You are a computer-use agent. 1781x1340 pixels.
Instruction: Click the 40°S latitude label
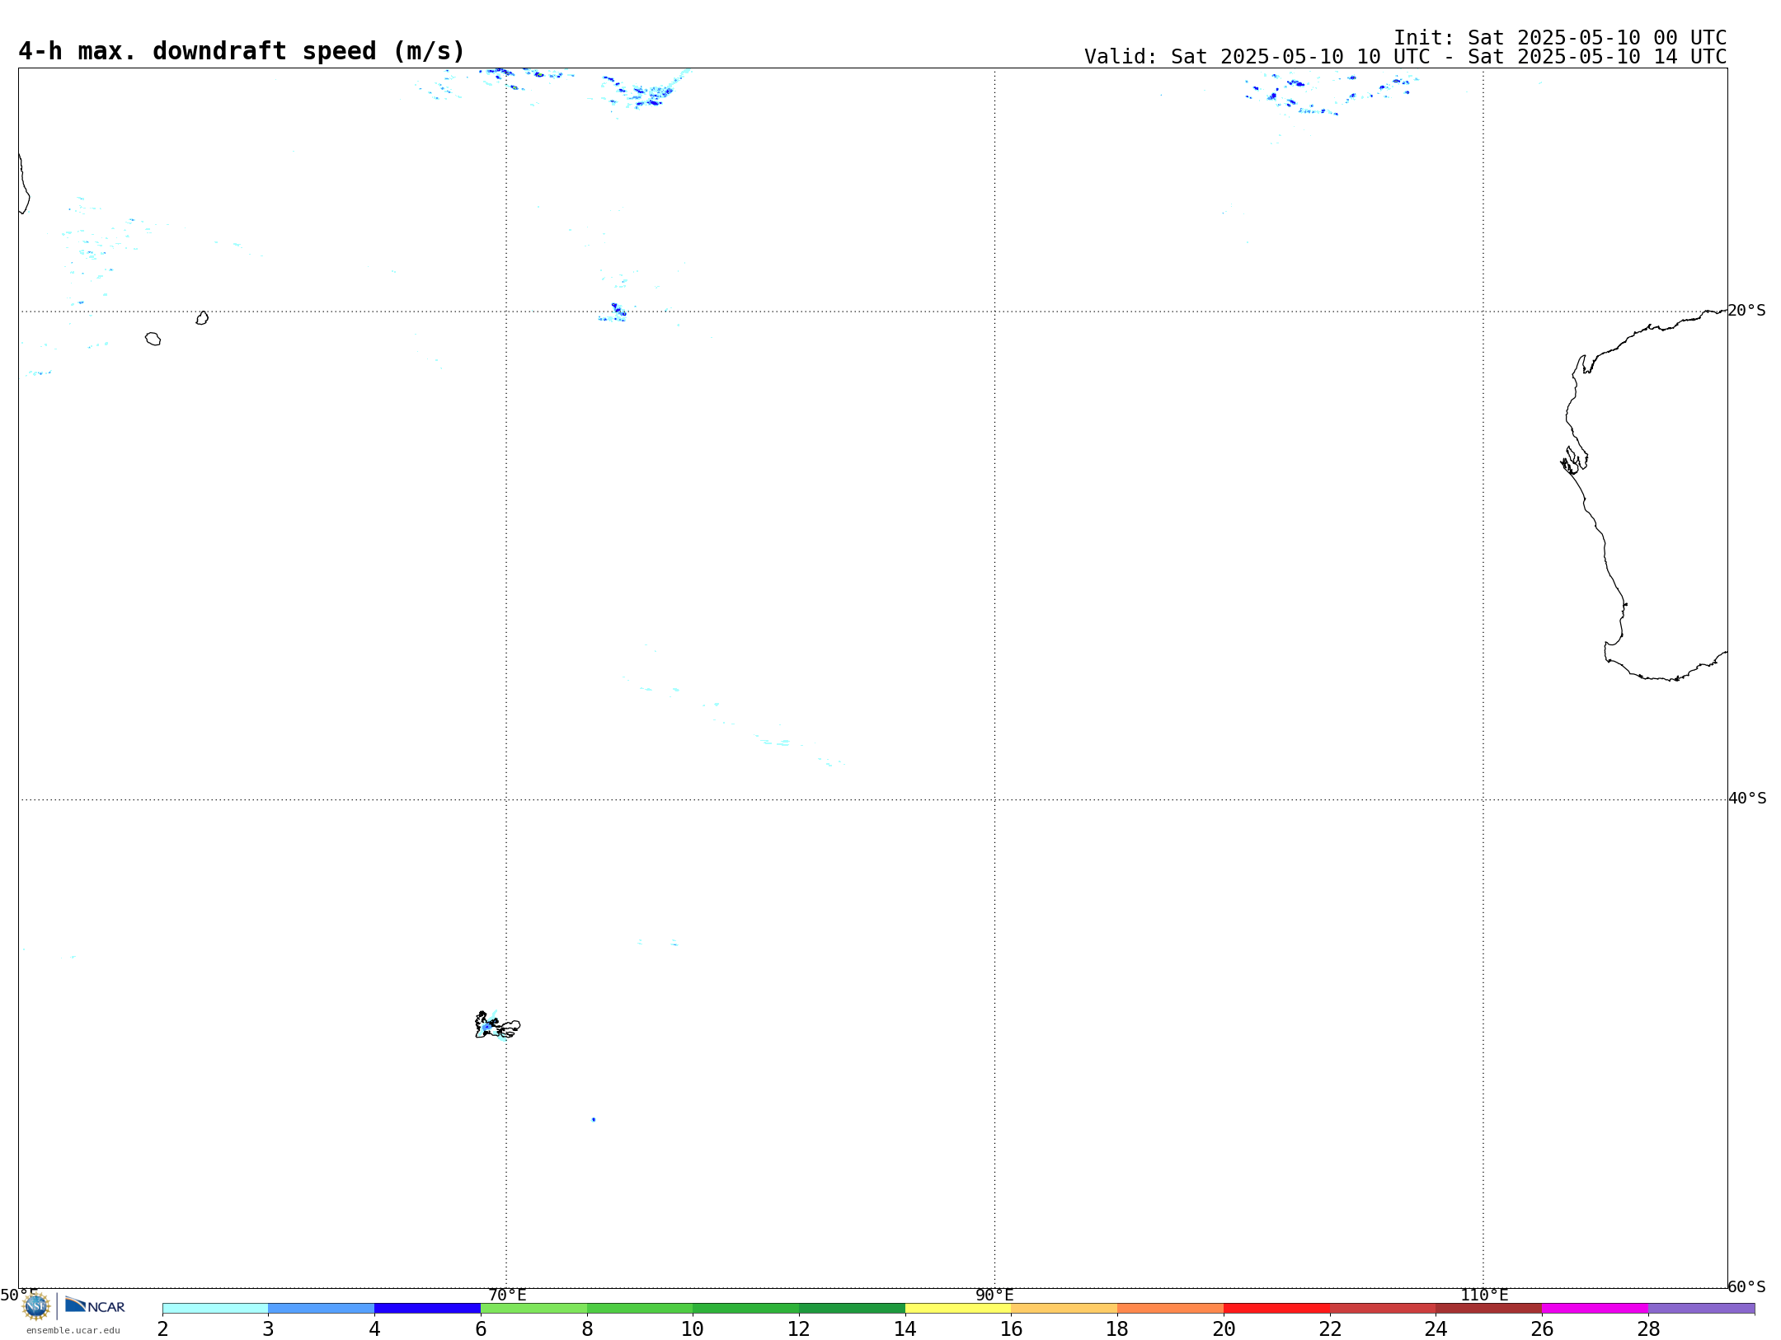(1746, 799)
